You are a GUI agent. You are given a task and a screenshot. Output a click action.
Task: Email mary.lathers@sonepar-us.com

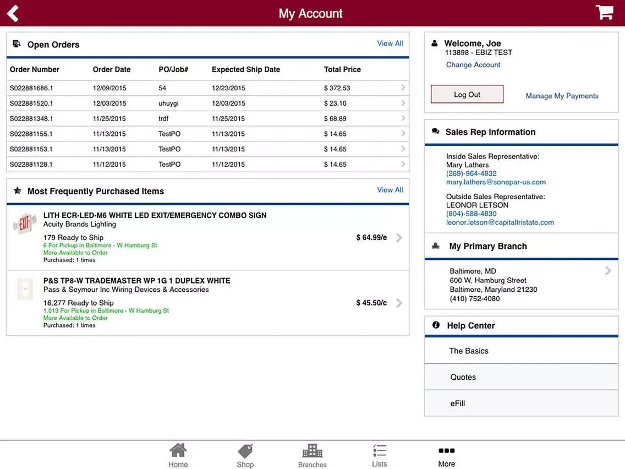point(496,182)
